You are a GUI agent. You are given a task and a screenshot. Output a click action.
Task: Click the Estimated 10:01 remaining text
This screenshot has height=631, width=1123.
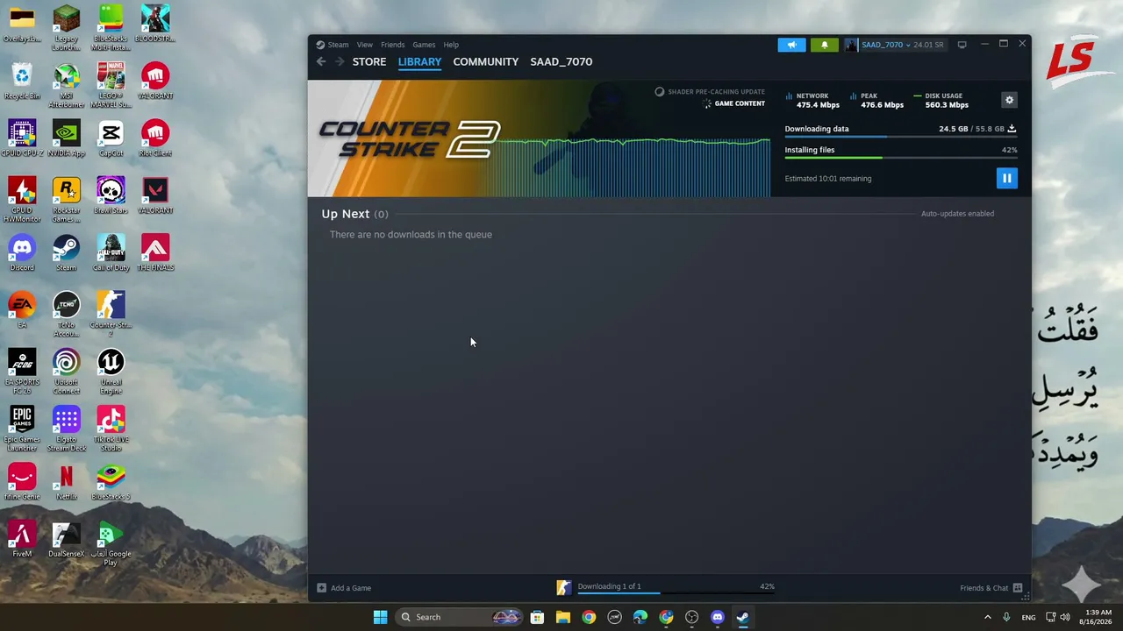tap(828, 179)
